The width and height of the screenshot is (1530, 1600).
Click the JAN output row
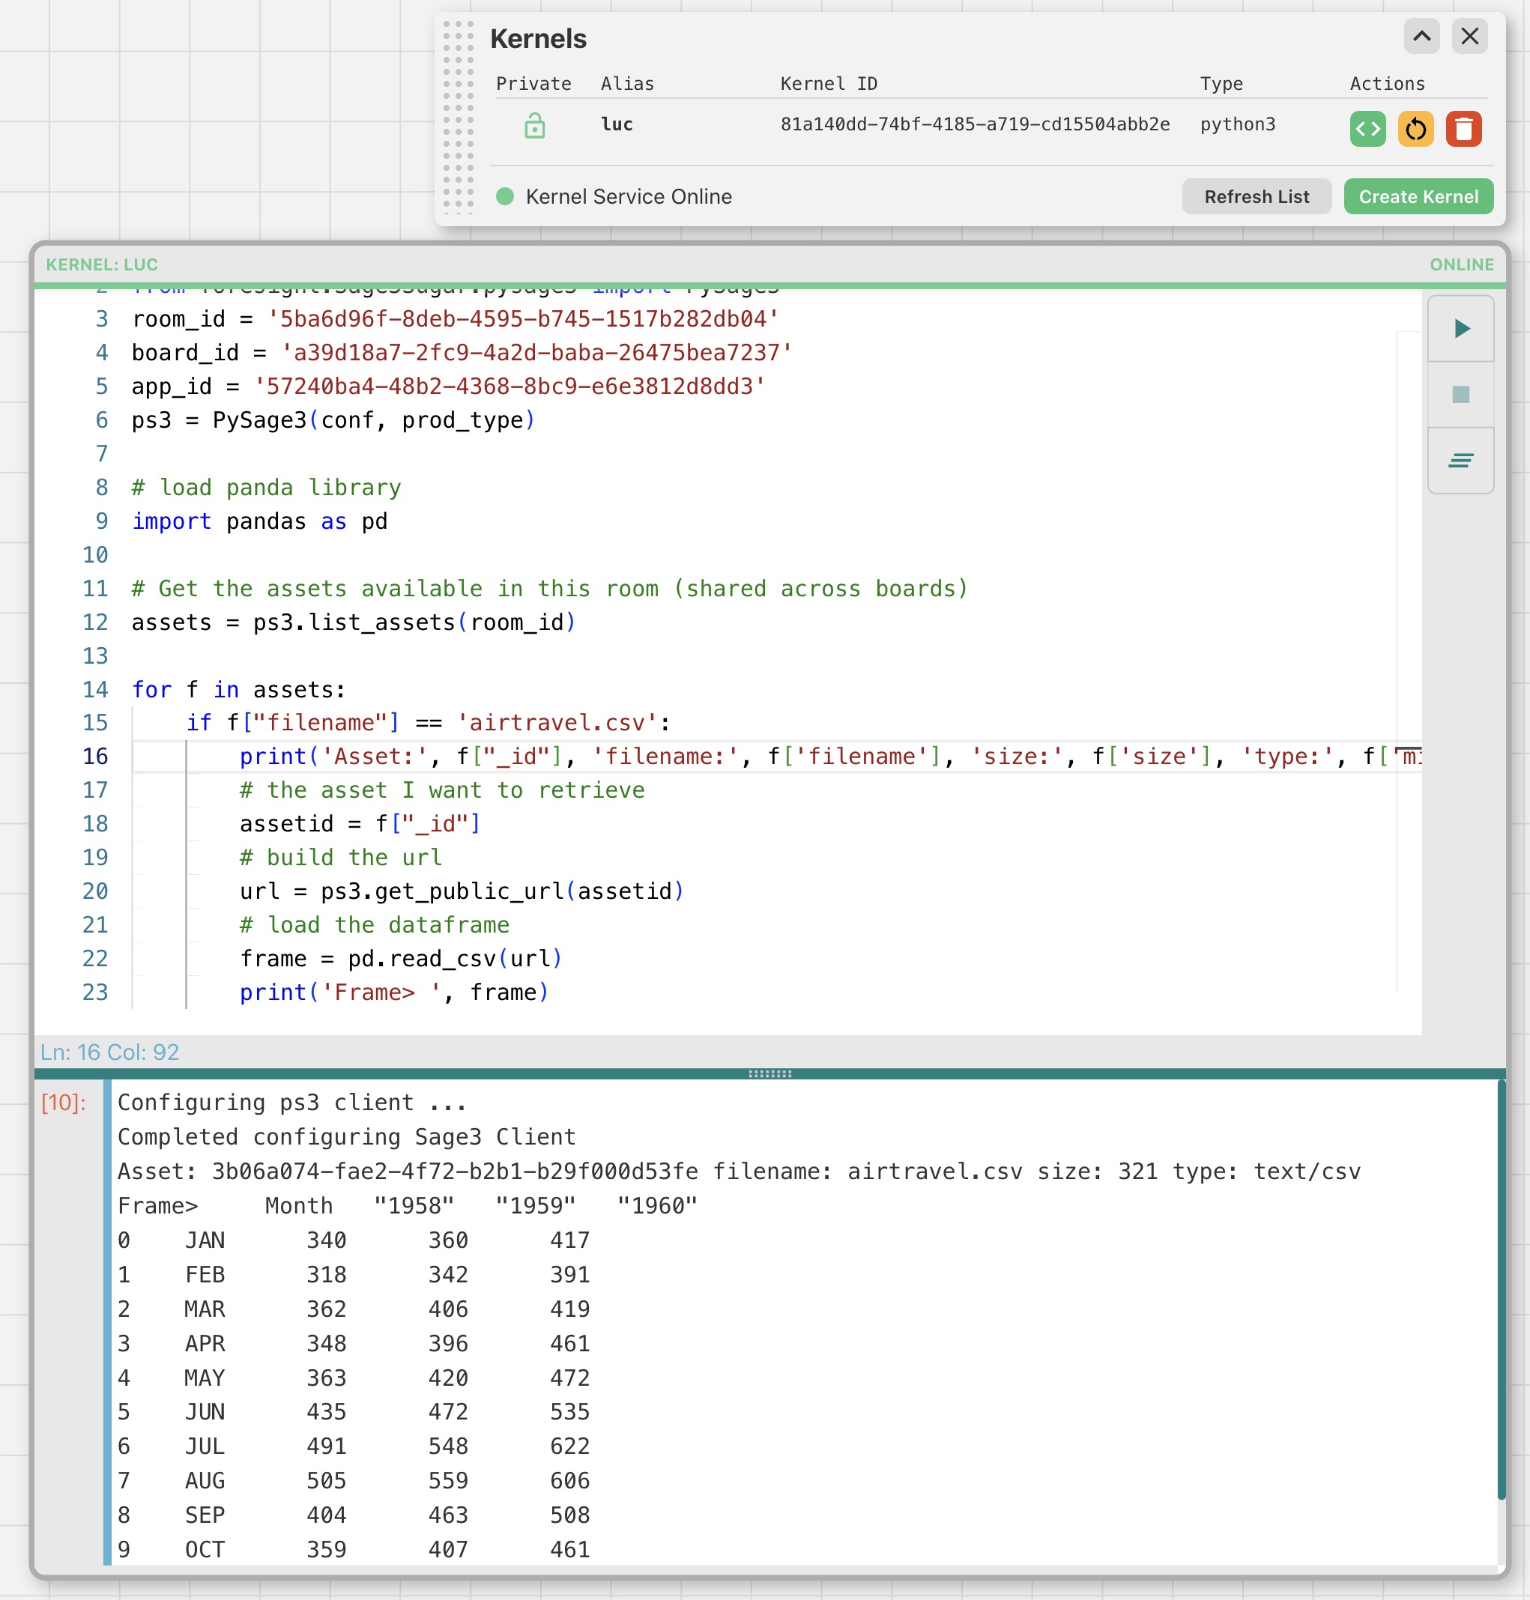coord(353,1240)
